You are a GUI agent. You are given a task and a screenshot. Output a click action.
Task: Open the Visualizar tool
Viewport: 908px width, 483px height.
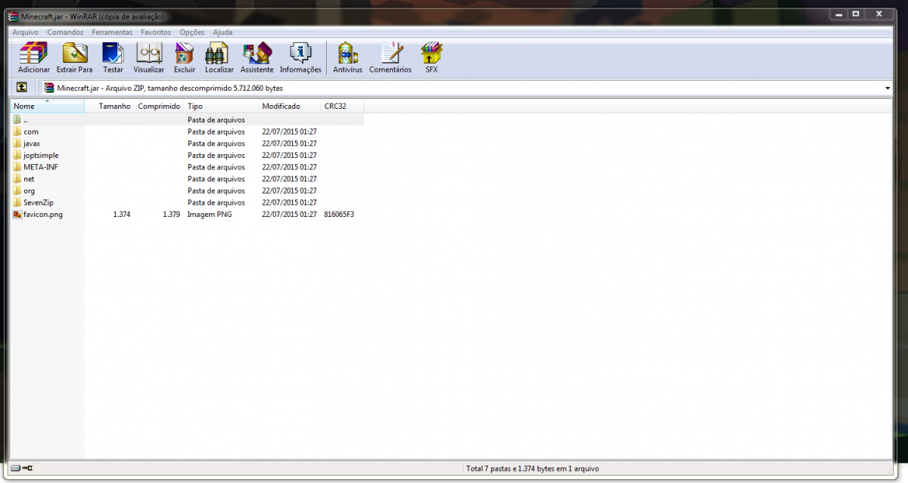pyautogui.click(x=148, y=57)
